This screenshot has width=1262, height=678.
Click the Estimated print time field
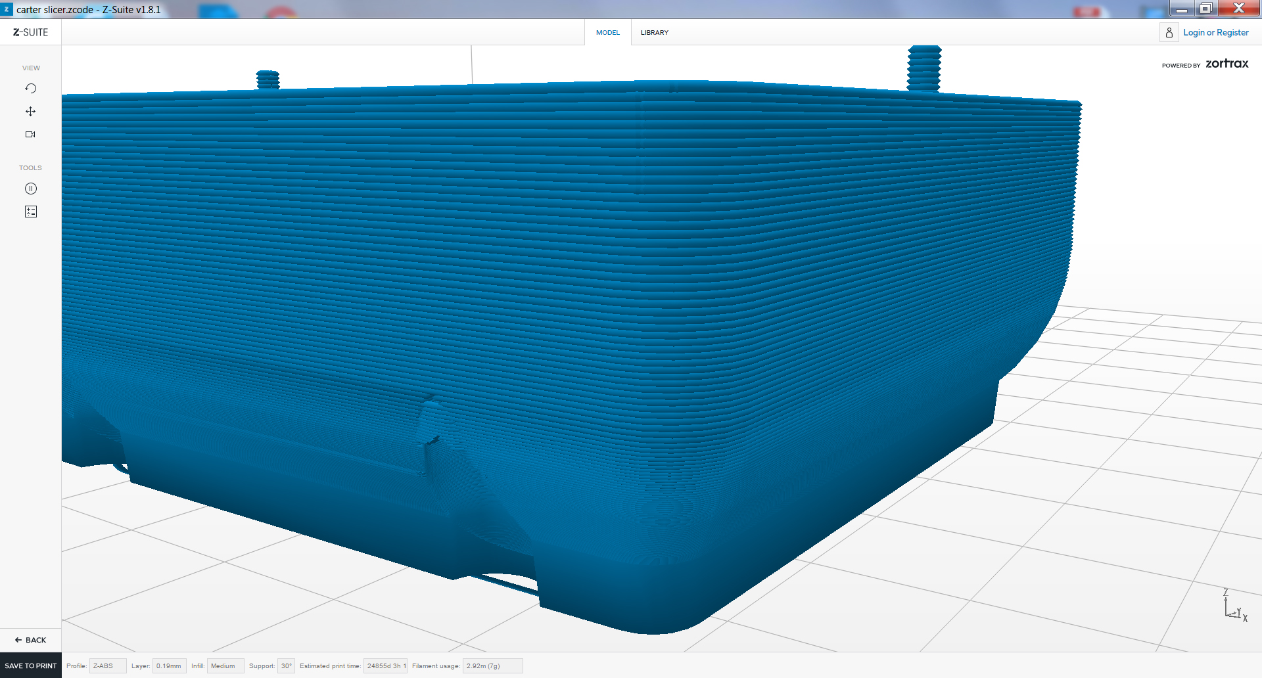tap(386, 666)
